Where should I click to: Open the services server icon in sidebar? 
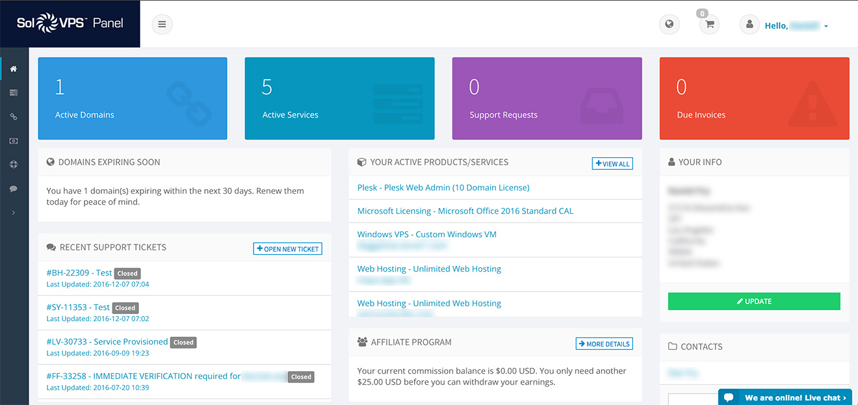click(14, 93)
